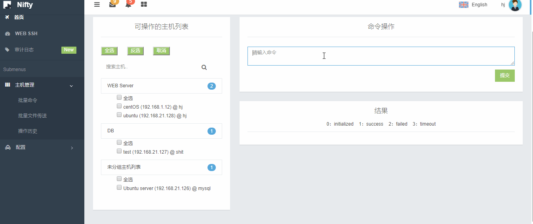Click the 反选 green button
The image size is (533, 224).
pos(135,51)
